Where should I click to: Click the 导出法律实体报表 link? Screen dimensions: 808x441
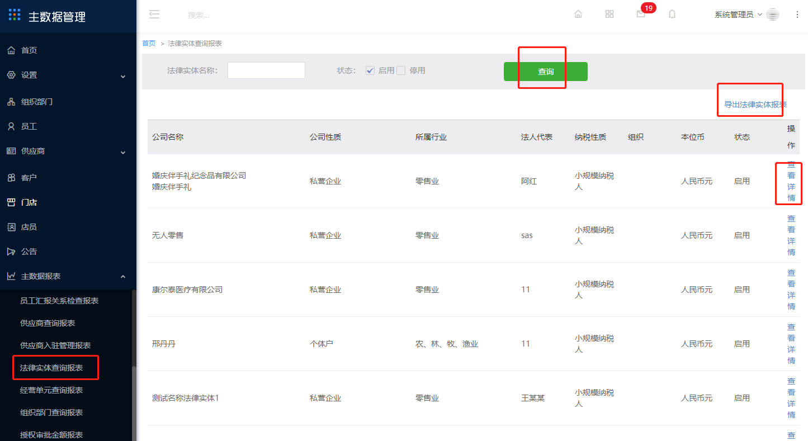coord(755,105)
